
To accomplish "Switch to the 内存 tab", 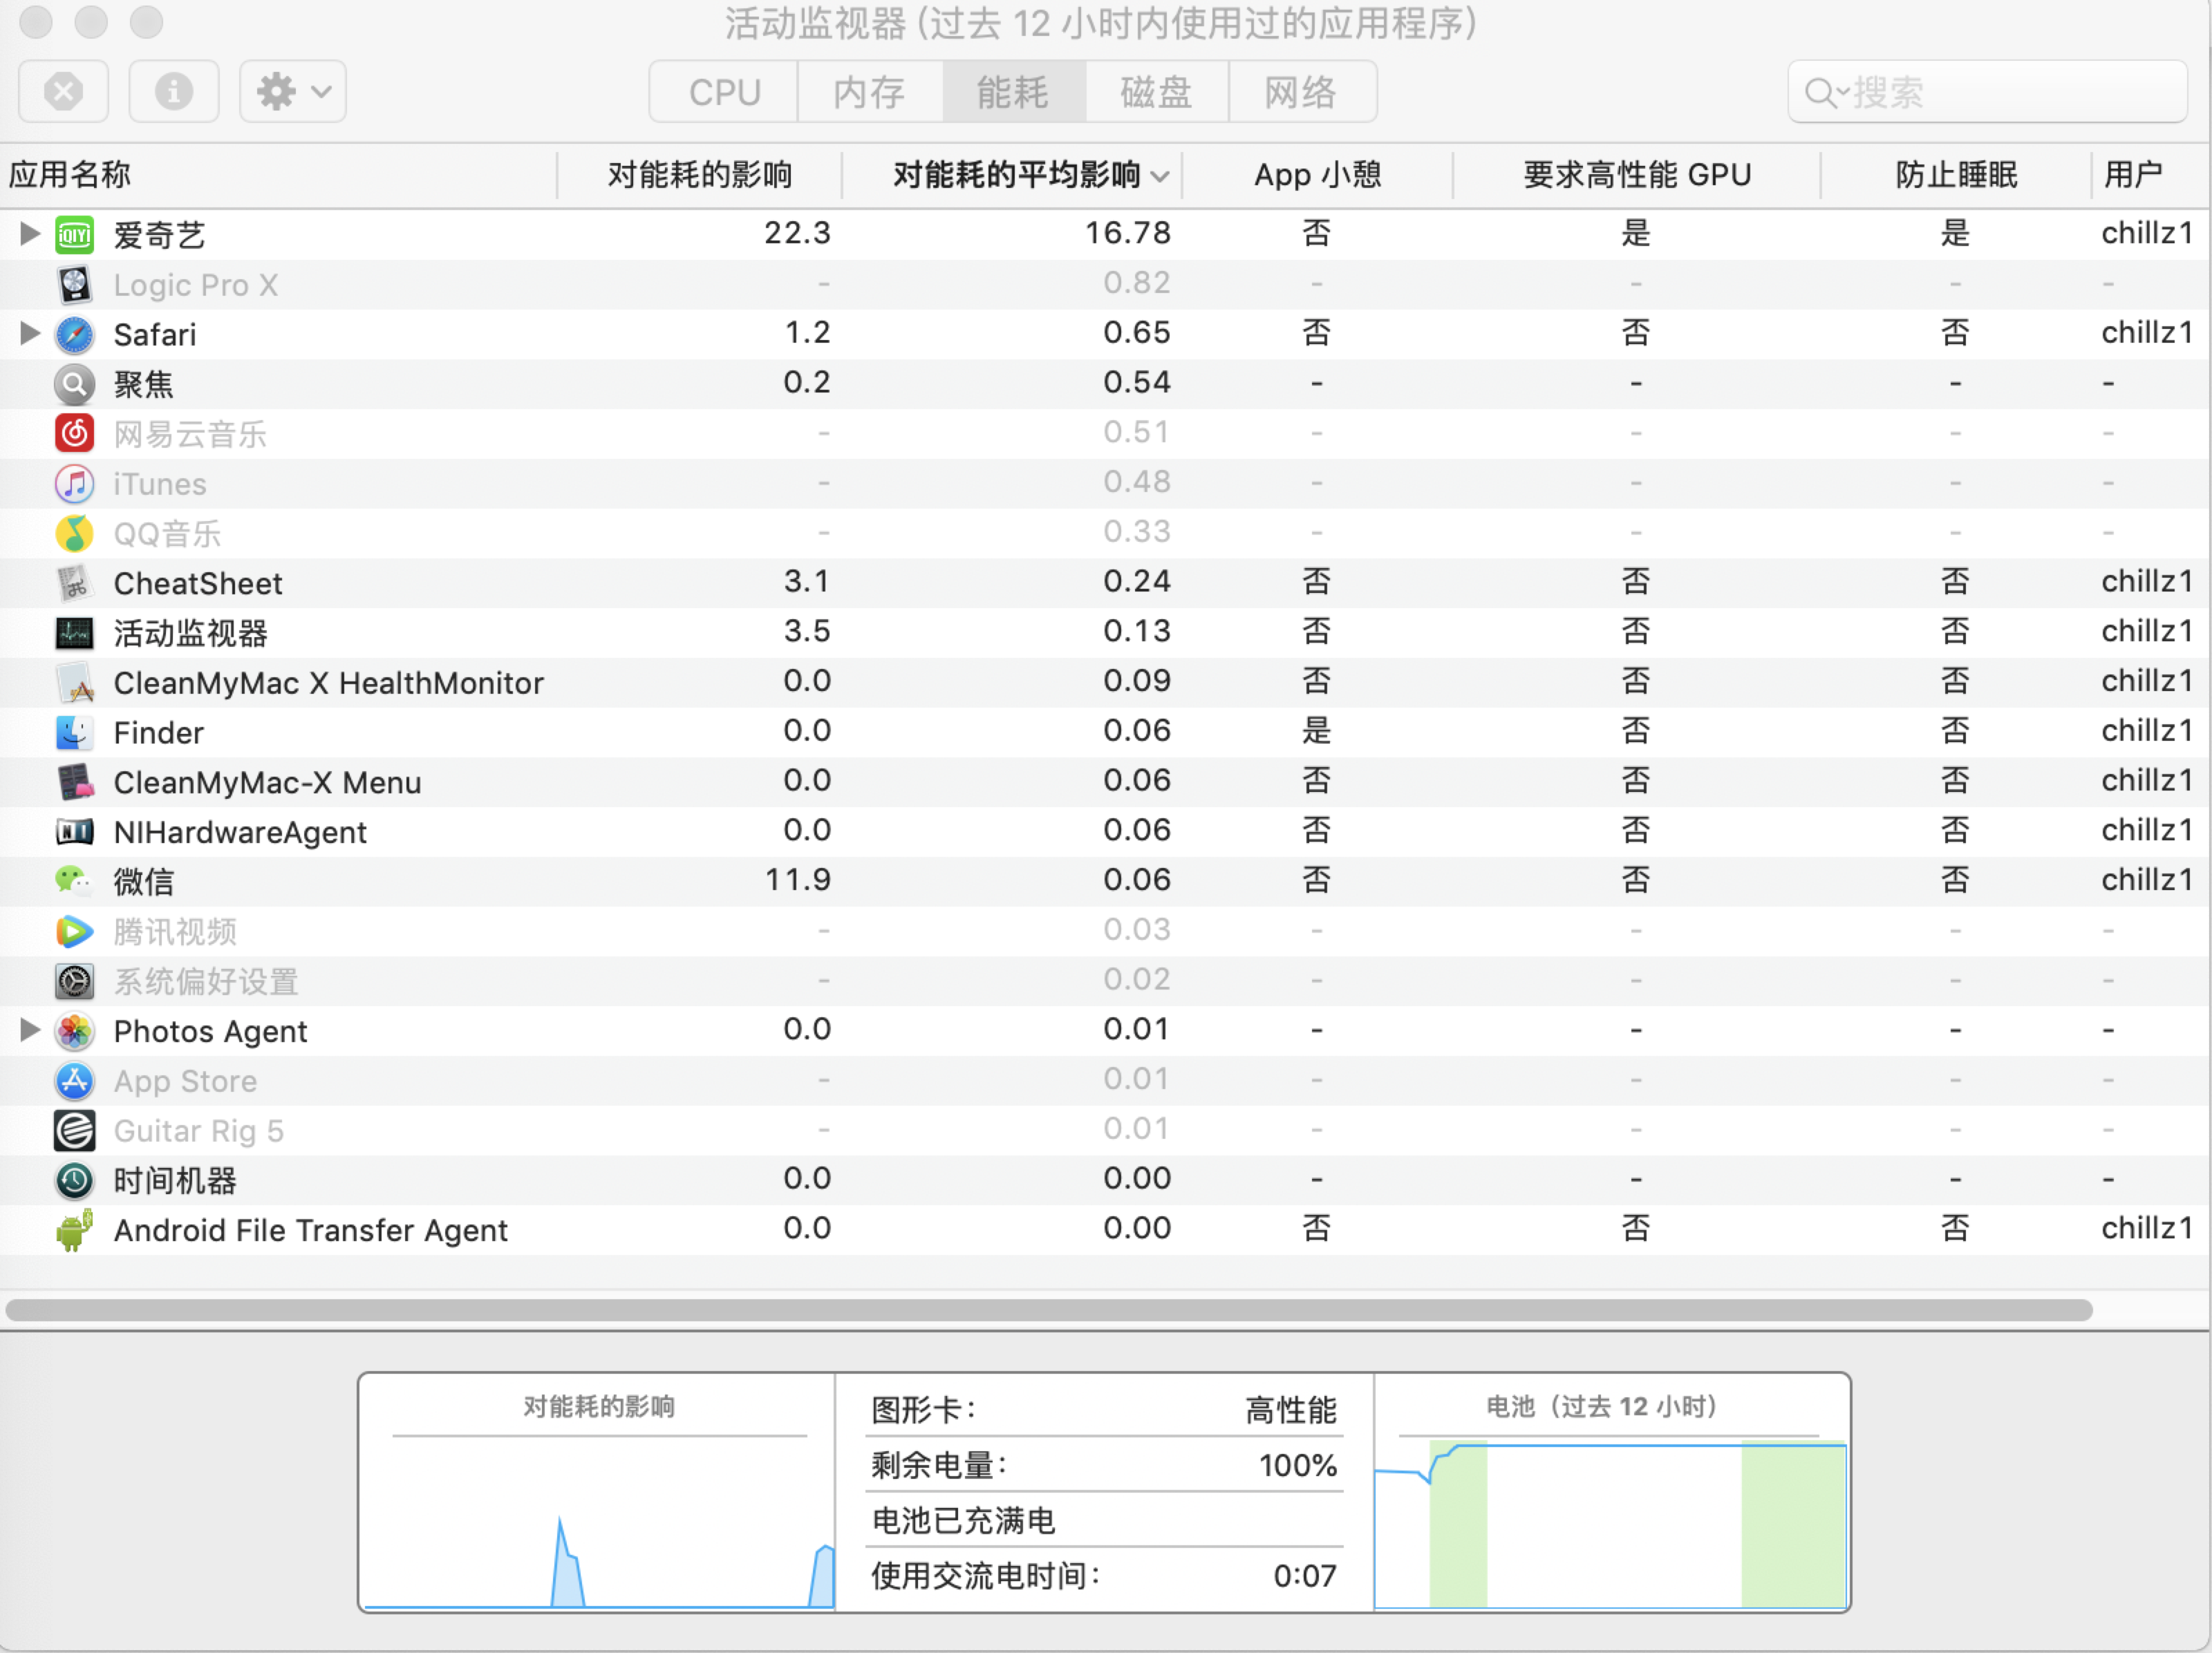I will click(869, 92).
